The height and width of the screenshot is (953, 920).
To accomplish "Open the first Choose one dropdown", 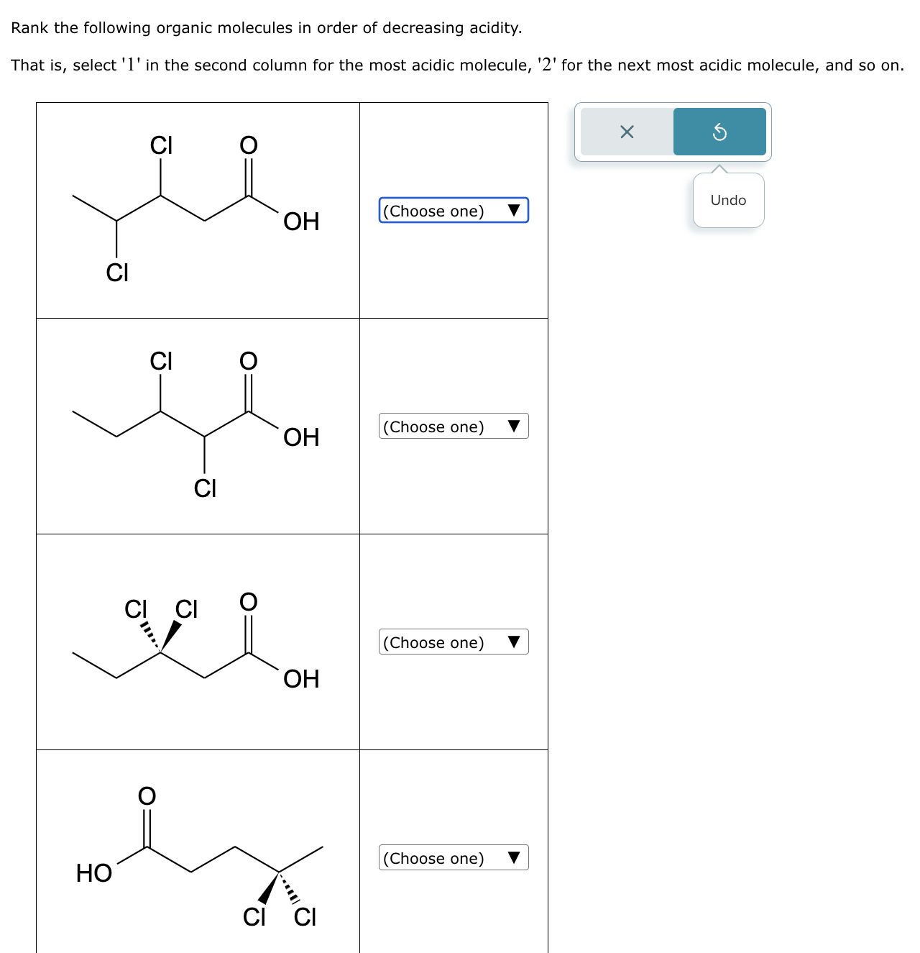I will pyautogui.click(x=453, y=210).
